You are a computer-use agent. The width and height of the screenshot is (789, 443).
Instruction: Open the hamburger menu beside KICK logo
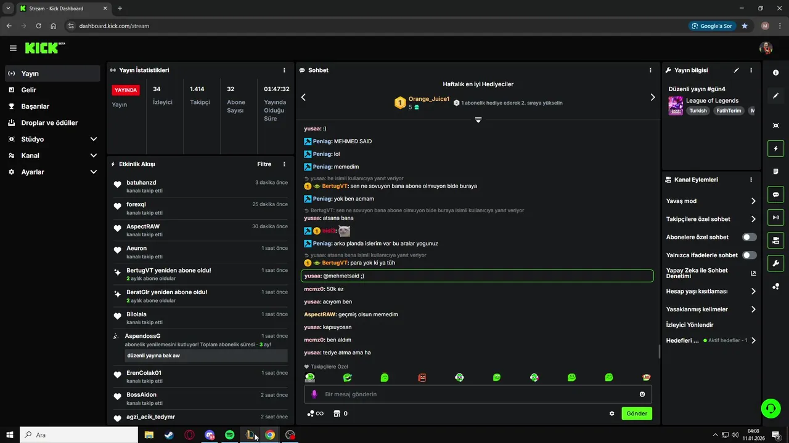(x=13, y=48)
